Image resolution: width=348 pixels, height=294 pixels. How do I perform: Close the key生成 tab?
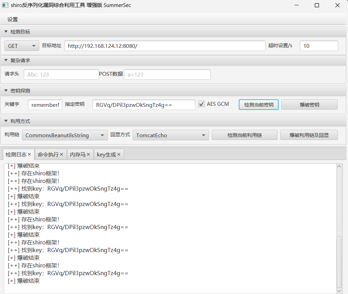[x=119, y=154]
